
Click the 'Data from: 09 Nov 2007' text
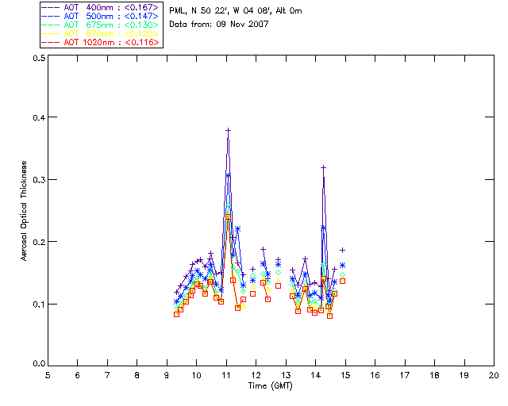point(219,24)
